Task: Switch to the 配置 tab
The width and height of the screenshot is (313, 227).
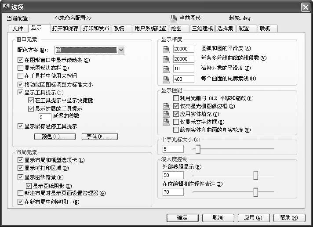Action: (246, 29)
